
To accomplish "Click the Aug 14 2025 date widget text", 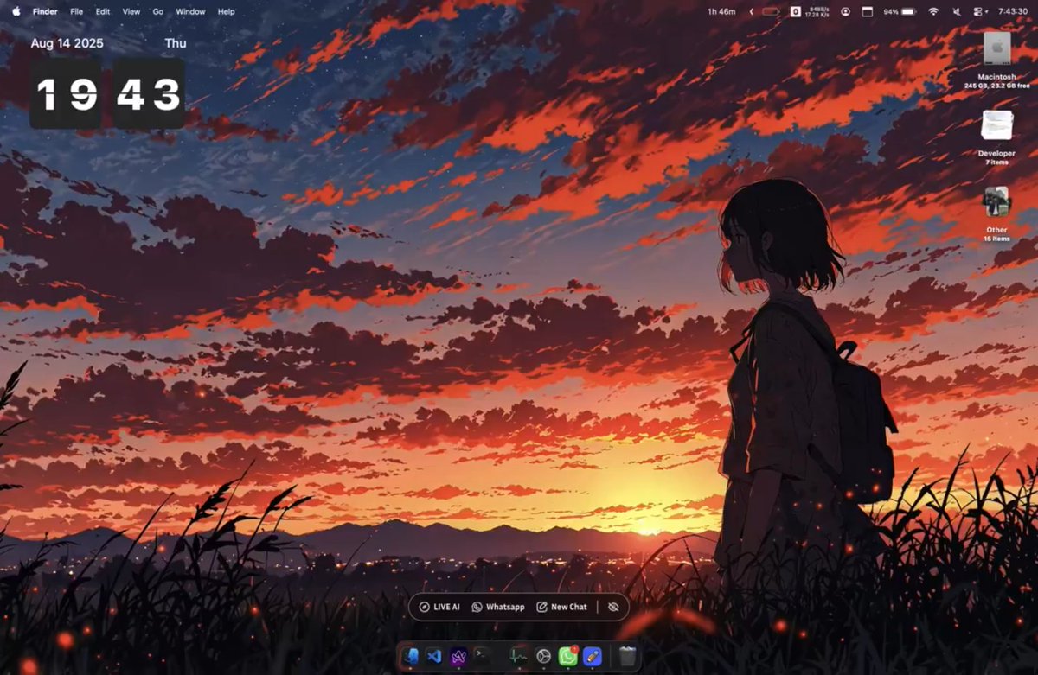I will pos(67,43).
